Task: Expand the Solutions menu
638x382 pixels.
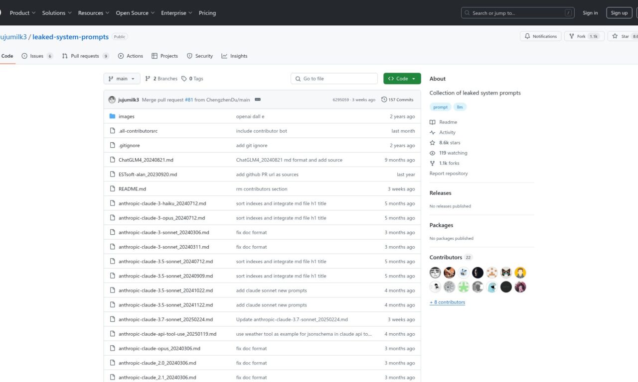Action: click(57, 13)
